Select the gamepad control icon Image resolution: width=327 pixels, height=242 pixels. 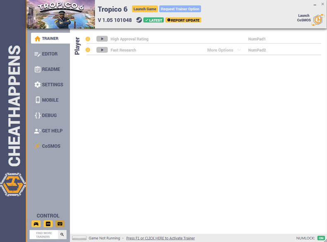click(36, 224)
